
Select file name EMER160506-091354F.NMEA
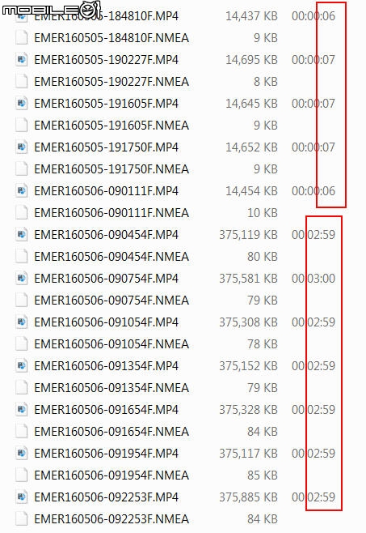111,388
